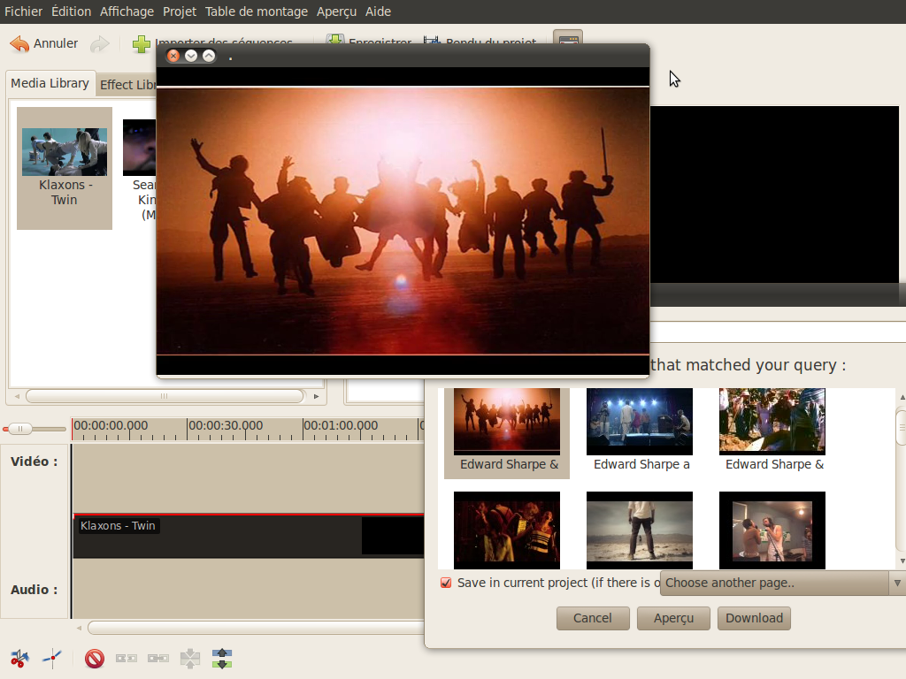Click the Cancel button
The width and height of the screenshot is (906, 679).
[x=593, y=618]
